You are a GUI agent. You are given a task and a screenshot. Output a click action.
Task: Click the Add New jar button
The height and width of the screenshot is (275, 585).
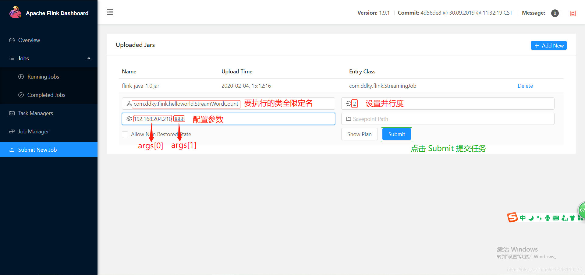click(x=549, y=45)
